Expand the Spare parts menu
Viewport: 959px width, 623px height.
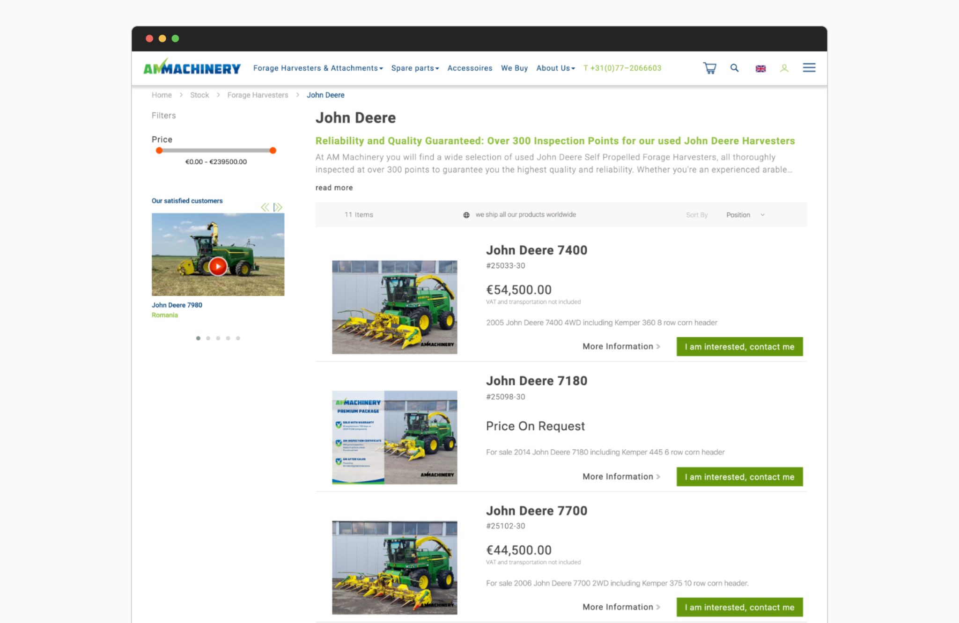point(415,68)
